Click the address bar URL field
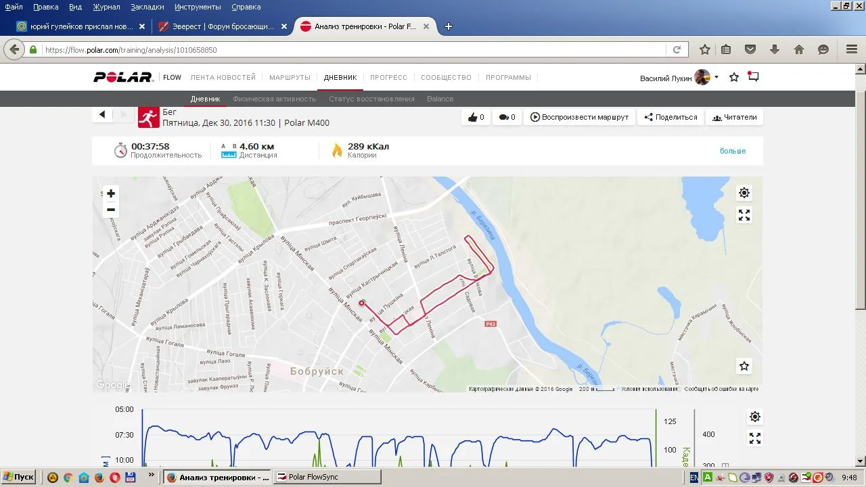This screenshot has width=866, height=487. coord(355,49)
